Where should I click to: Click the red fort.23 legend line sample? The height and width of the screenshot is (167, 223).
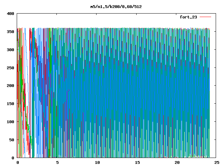tap(205, 17)
